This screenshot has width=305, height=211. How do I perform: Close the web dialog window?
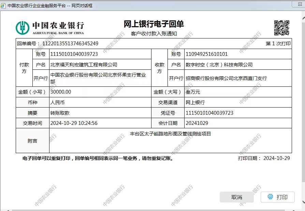coord(300,4)
